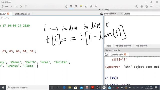This screenshot has width=160, height=90.
Task: Click the TypeError message in console
Action: (x=132, y=67)
